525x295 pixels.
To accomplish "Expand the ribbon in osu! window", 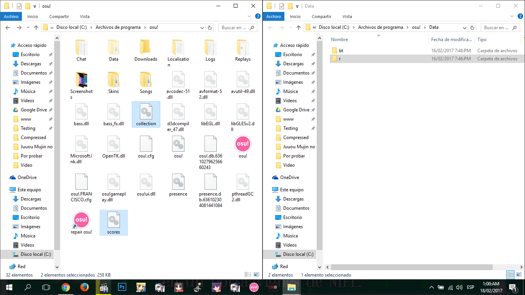I will 249,17.
